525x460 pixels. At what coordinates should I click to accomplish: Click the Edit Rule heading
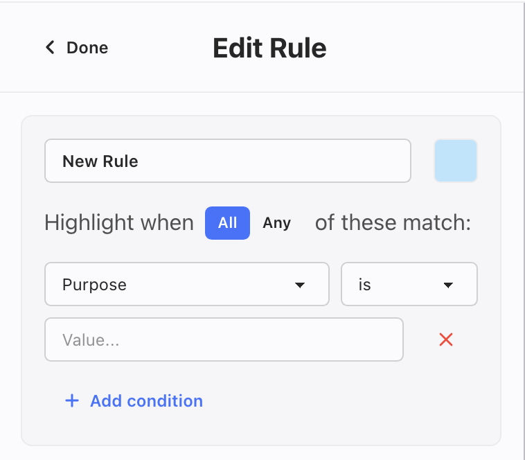click(x=269, y=48)
